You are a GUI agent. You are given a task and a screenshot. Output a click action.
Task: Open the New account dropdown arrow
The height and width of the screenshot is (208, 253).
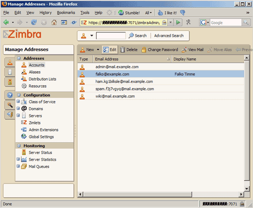pos(98,50)
